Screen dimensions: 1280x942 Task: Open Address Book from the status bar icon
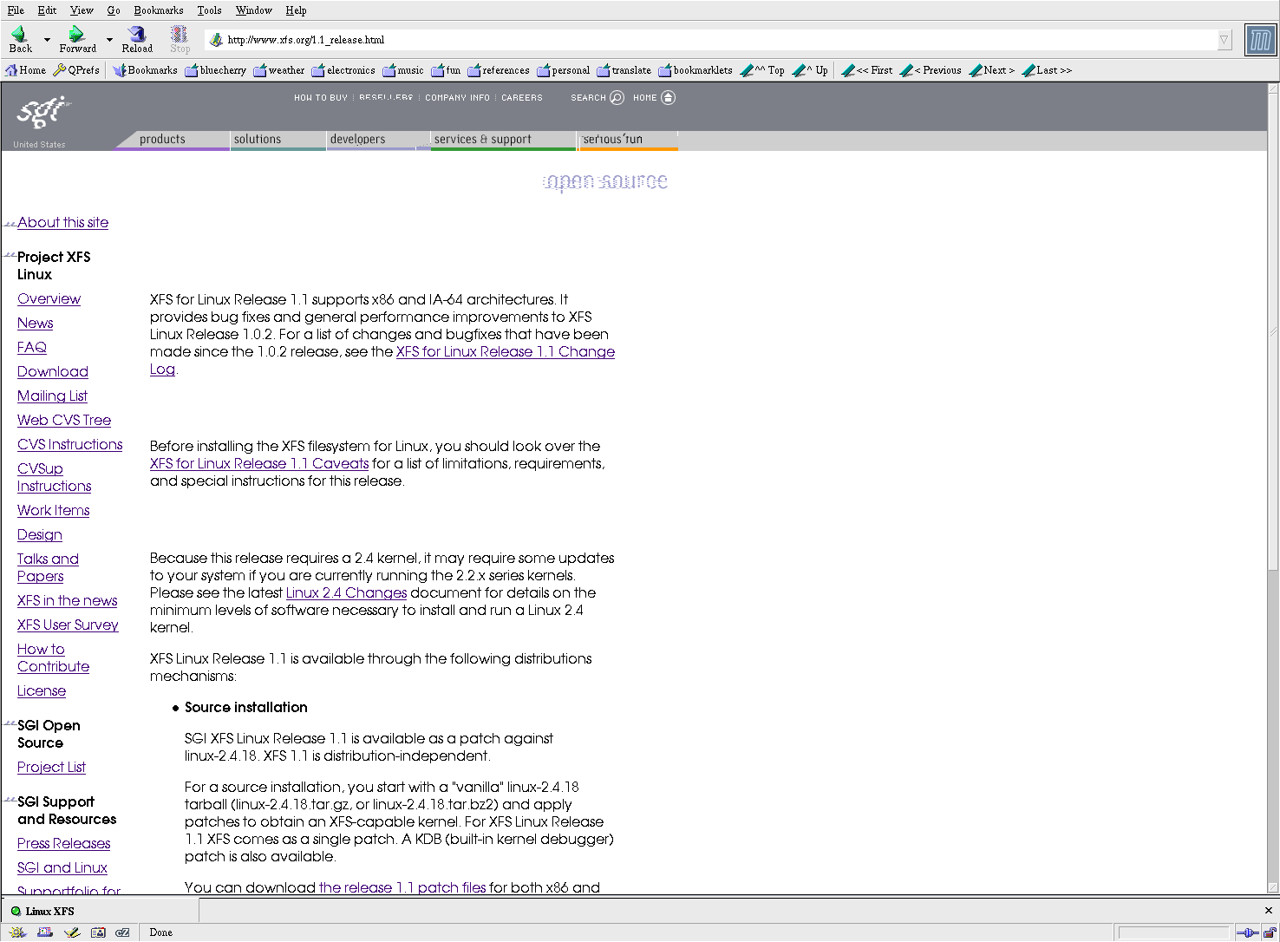(x=98, y=932)
